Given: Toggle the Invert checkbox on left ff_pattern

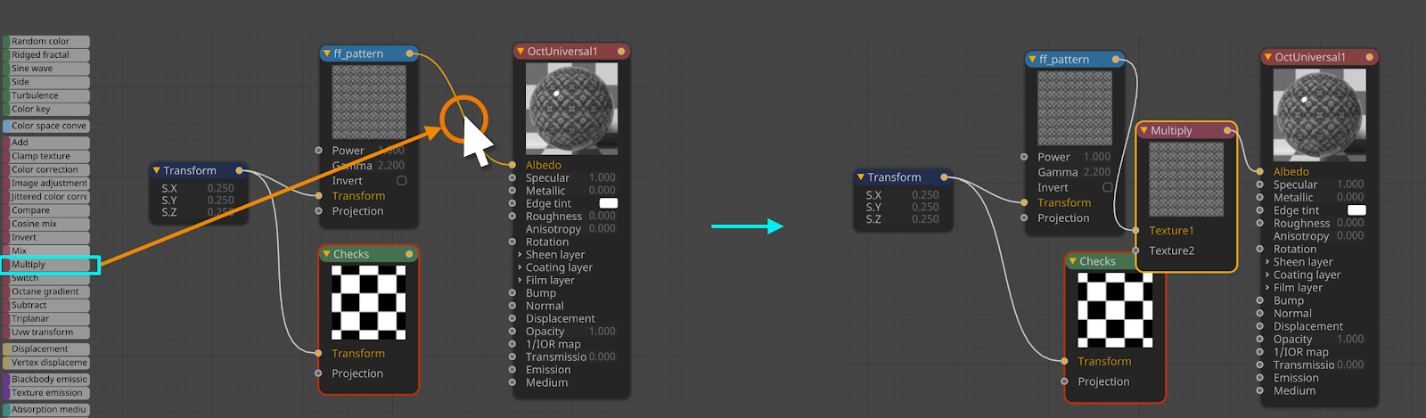Looking at the screenshot, I should coord(401,180).
